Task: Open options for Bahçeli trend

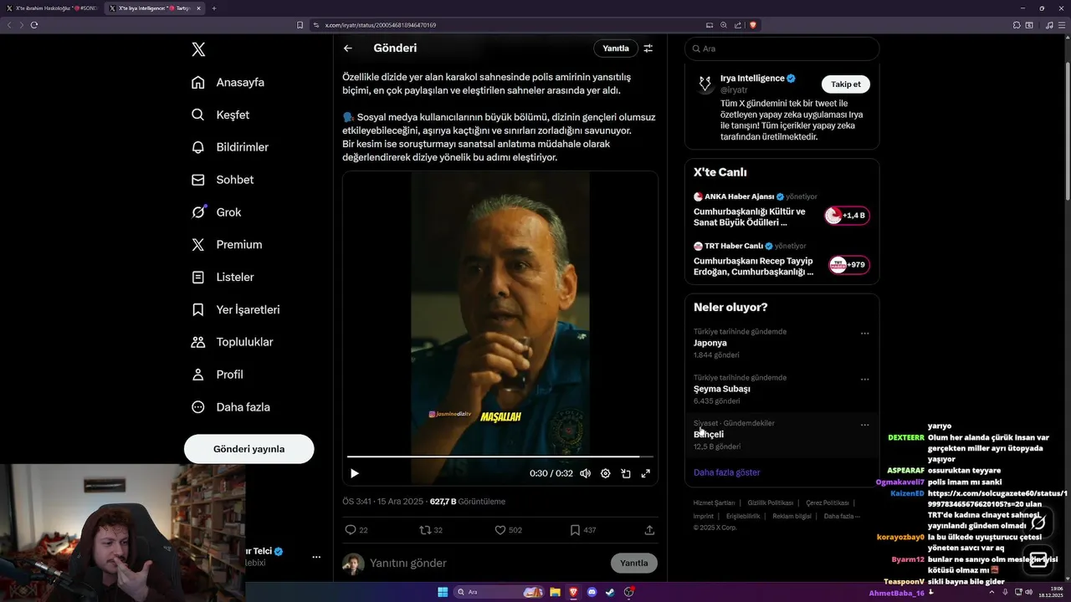Action: [865, 425]
